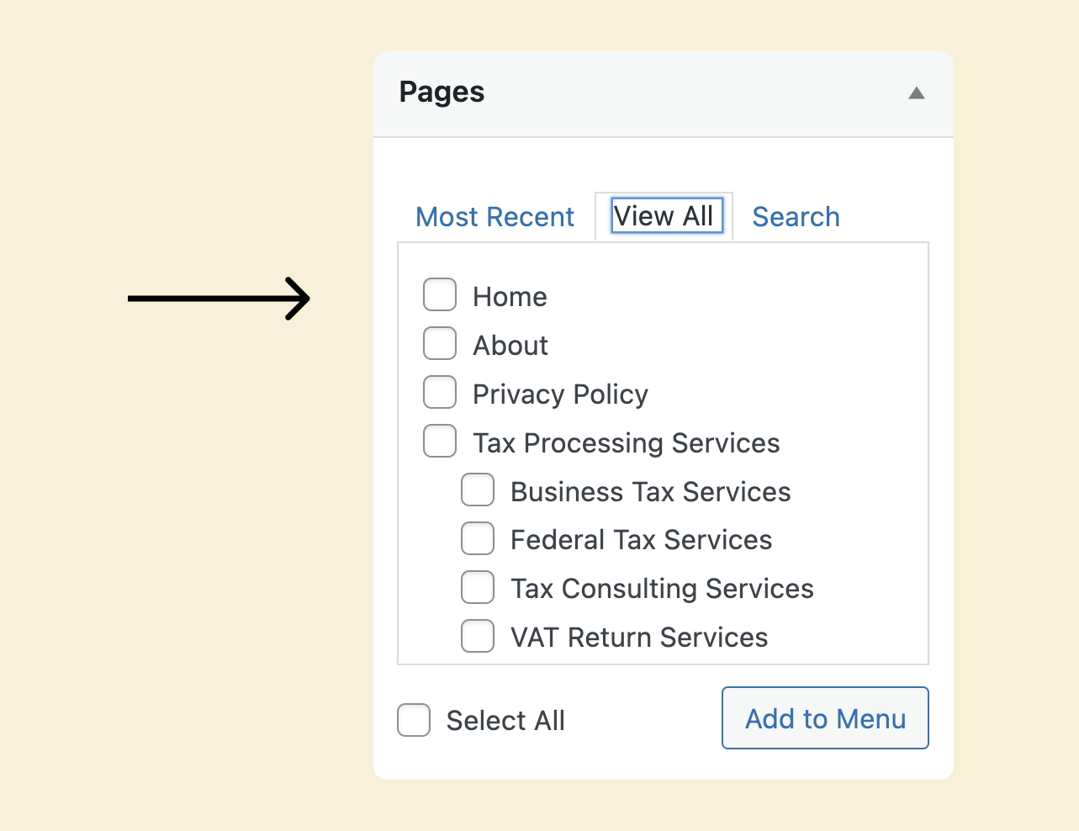Select the VAT Return Services checkbox
The image size is (1079, 831).
pos(478,636)
